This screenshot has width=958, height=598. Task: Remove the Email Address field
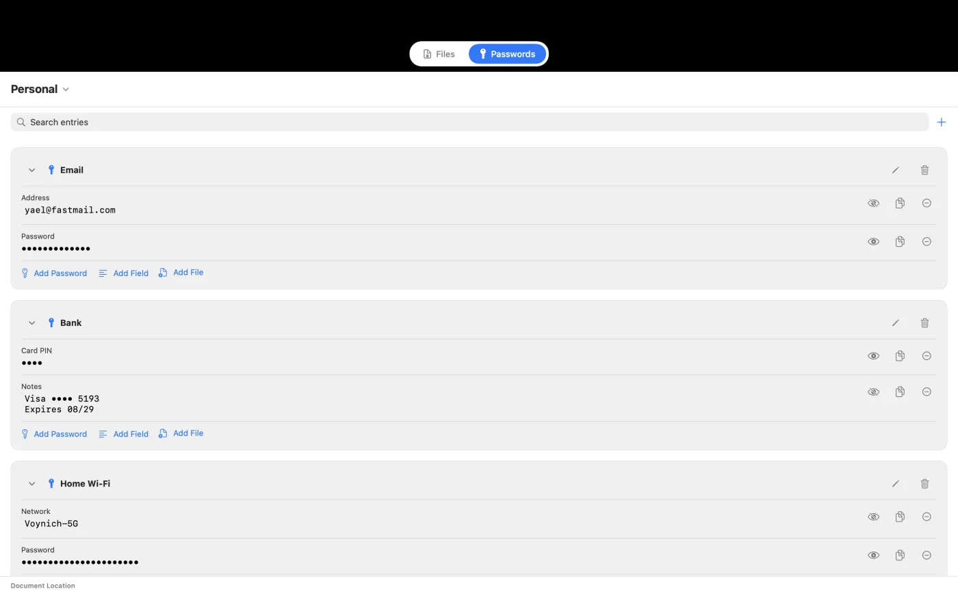927,204
